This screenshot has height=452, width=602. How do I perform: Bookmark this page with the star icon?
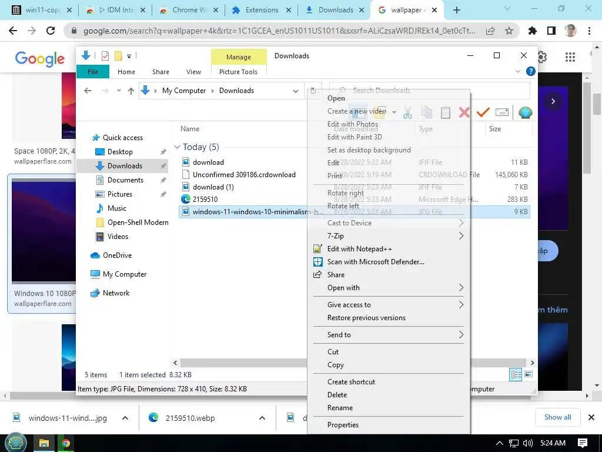point(509,31)
